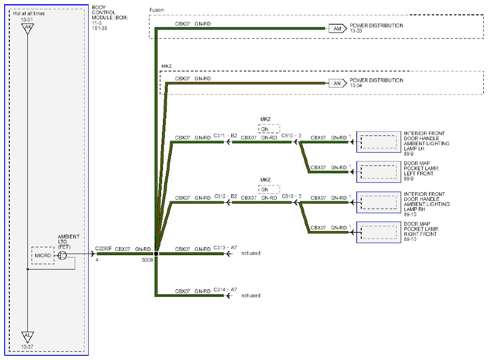Click 'INTERIOR FRONT DOOR HANDLE AMBIENT LIGHTING LAMP RH' text
Screen dimensions: 488x360
click(x=427, y=201)
